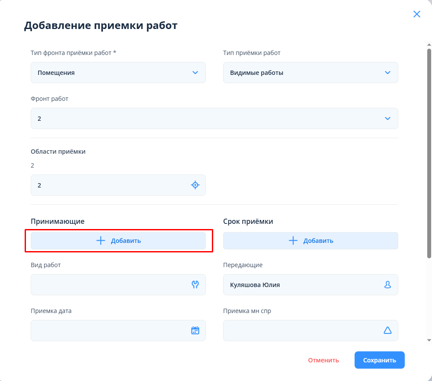Click the scrollbar down arrow
Image resolution: width=432 pixels, height=381 pixels.
(x=429, y=340)
